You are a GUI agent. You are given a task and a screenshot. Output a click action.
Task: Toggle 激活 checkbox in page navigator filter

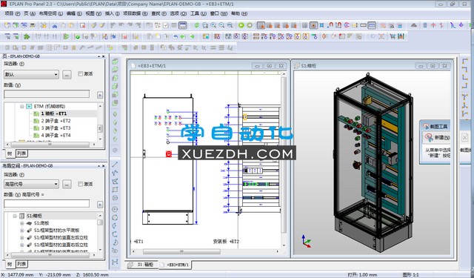coord(80,74)
